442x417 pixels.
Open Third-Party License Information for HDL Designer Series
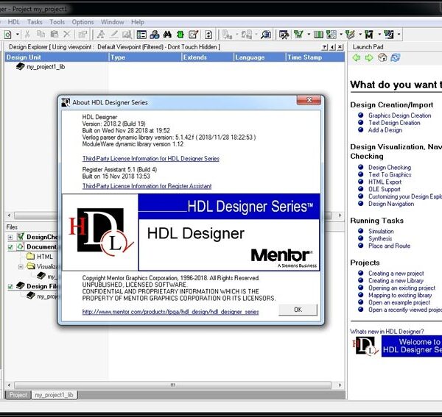(151, 159)
